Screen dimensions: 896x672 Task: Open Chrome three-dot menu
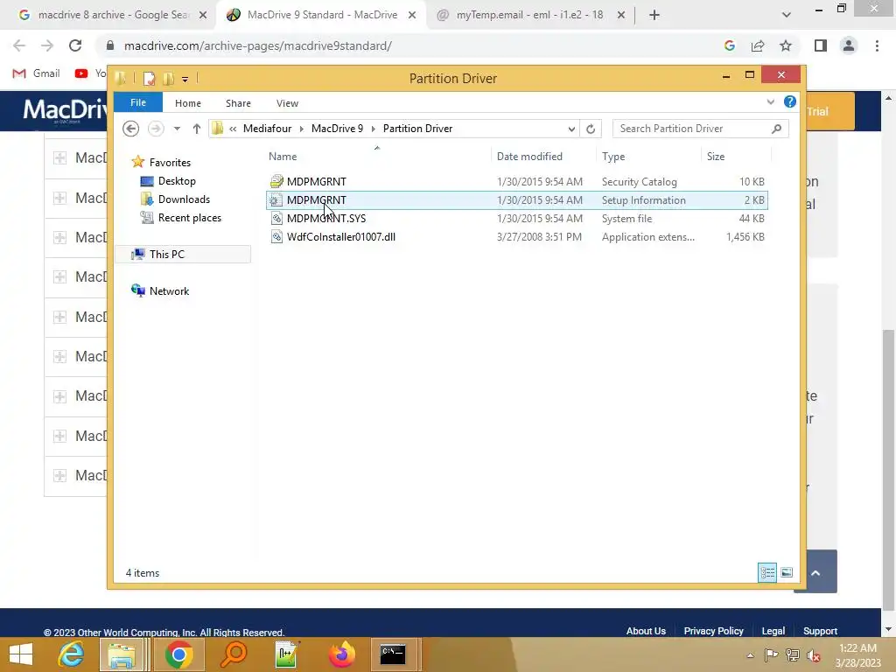coord(877,45)
